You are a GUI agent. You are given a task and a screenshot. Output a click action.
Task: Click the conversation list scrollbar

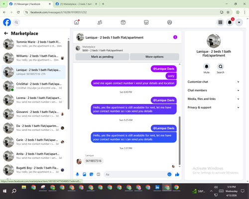(x=68, y=75)
